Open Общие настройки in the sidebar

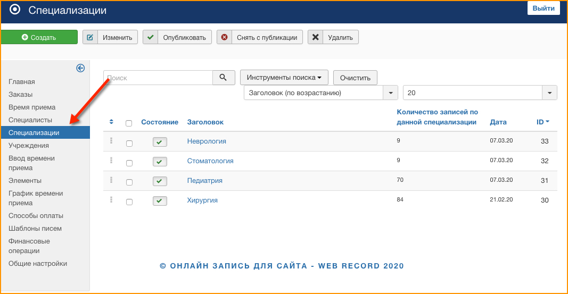[x=38, y=264]
